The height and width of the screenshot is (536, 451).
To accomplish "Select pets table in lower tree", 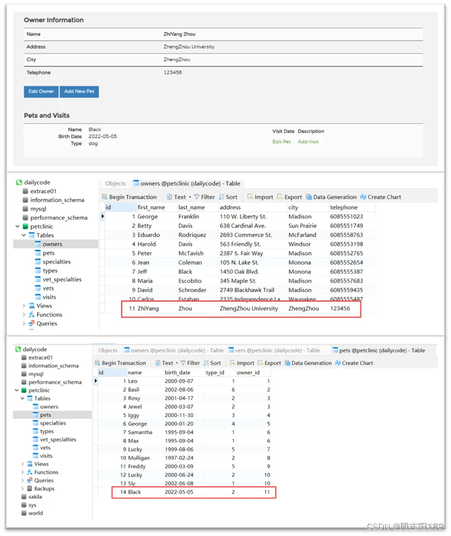I will pyautogui.click(x=42, y=414).
